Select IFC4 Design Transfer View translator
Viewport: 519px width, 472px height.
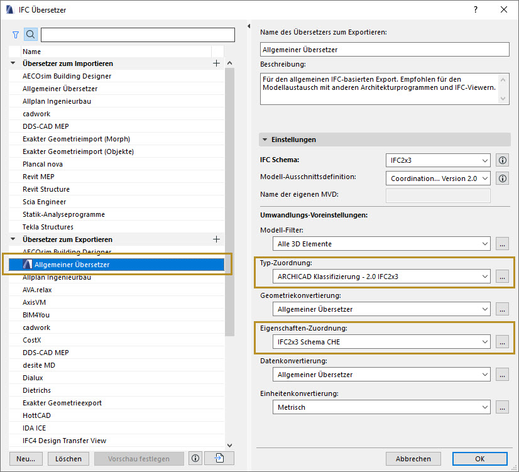click(x=117, y=441)
